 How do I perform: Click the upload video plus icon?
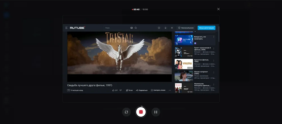coord(159,28)
